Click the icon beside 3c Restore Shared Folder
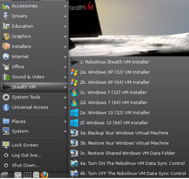 74,153
